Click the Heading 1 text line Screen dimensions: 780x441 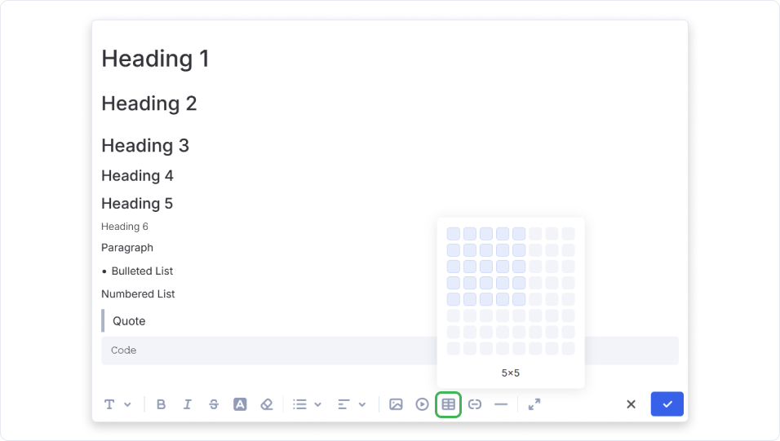tap(155, 59)
